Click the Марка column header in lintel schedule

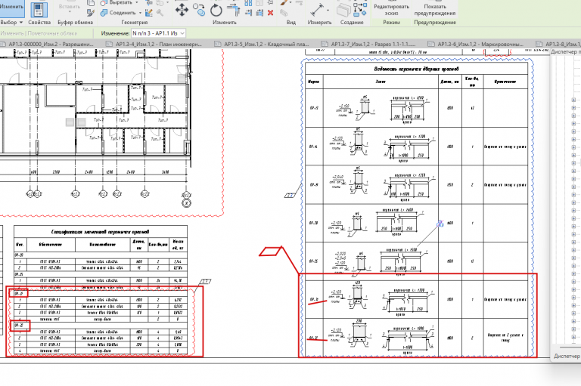click(314, 82)
